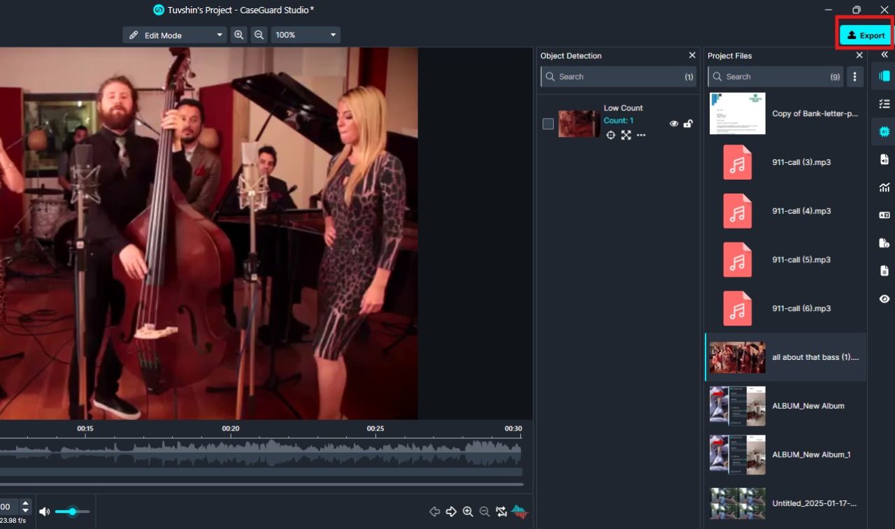Viewport: 895px width, 529px height.
Task: Click the 911-call (5).mp3 audio icon
Action: pos(738,259)
